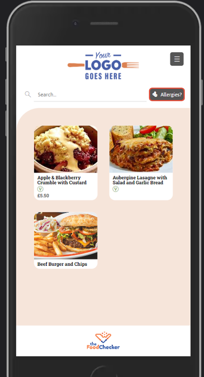Click the phone front camera dot
The width and height of the screenshot is (204, 377).
(75, 23)
